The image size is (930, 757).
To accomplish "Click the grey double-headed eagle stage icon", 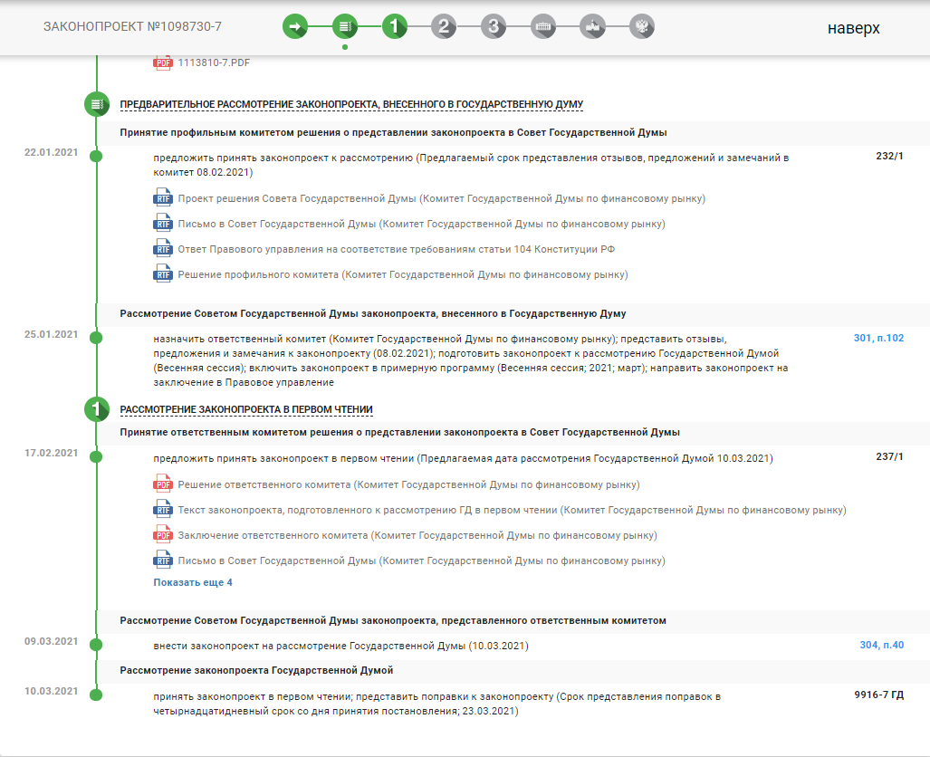I will (641, 26).
